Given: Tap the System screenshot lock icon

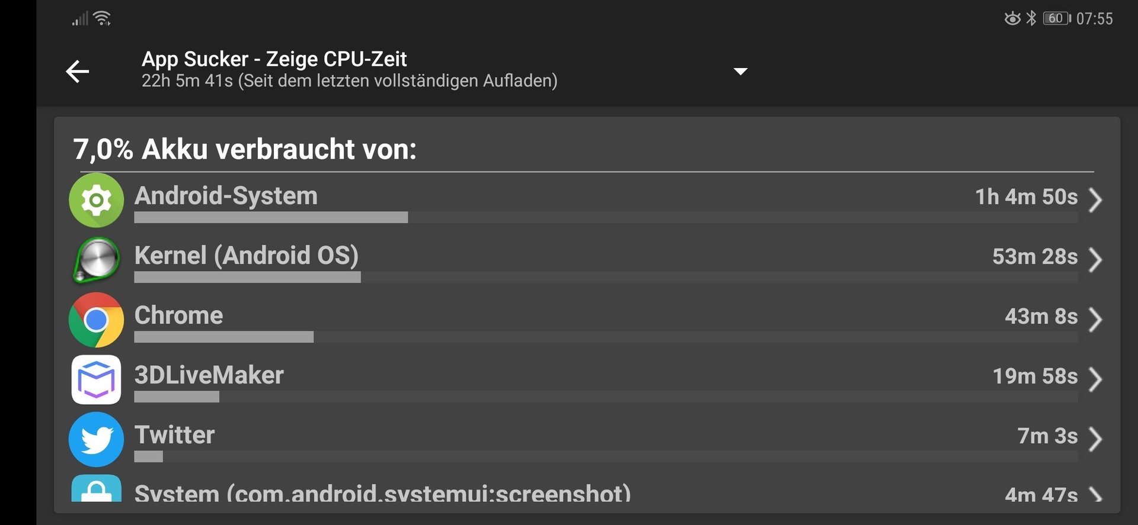Looking at the screenshot, I should 96,488.
